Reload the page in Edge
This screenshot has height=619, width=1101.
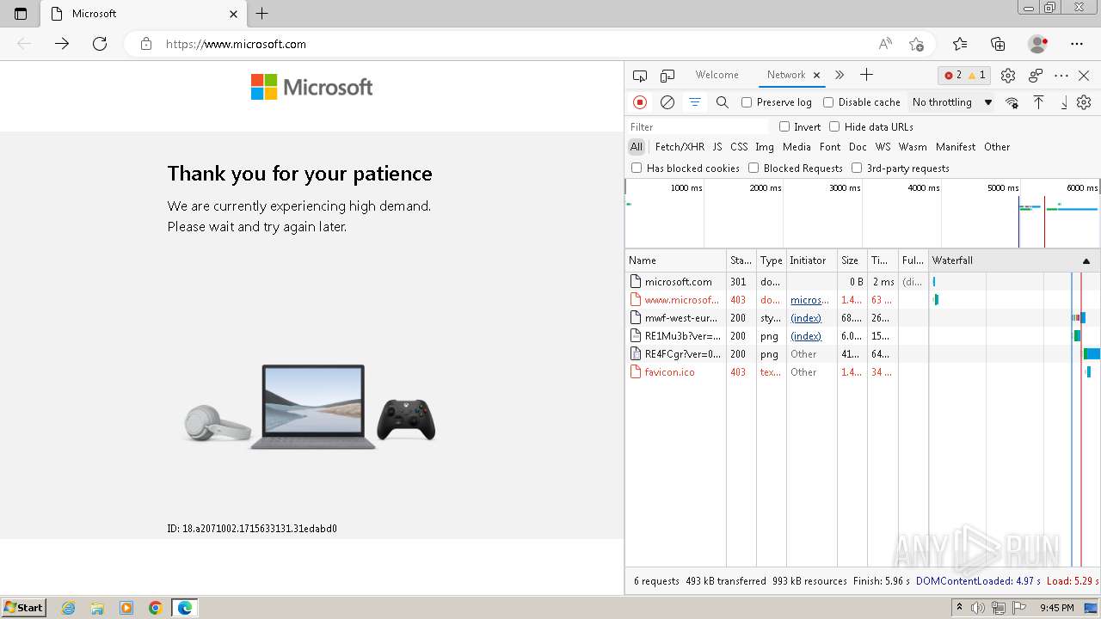(x=100, y=44)
